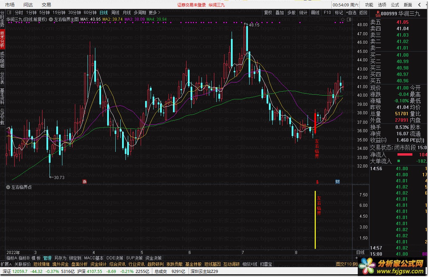Switch to the 5分钟 period
Screen dimensions: 429x277
(44, 13)
